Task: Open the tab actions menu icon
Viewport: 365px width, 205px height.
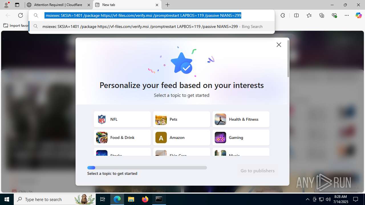Action: (17, 5)
